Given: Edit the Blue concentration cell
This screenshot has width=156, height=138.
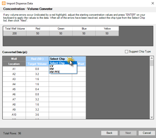Looking at the screenshot, I should (x=84, y=33).
